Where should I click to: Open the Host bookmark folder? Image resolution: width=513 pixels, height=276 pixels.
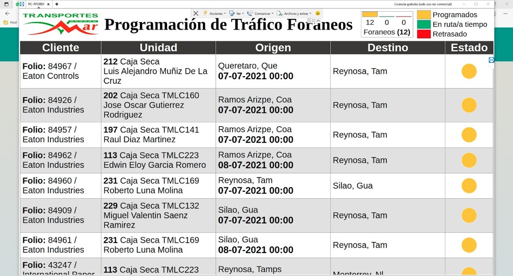point(10,22)
